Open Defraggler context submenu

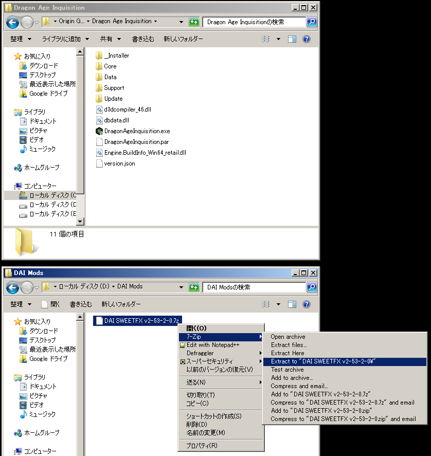coord(221,353)
